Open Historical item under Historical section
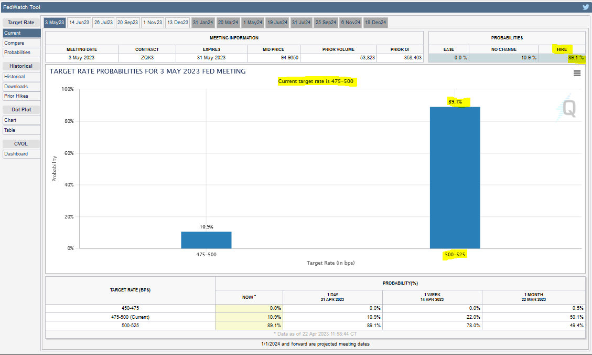592x355 pixels. 21,77
